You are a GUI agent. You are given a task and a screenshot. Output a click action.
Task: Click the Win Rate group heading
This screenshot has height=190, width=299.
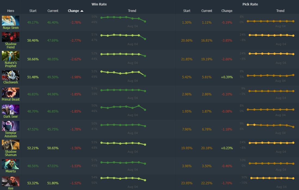pos(99,4)
